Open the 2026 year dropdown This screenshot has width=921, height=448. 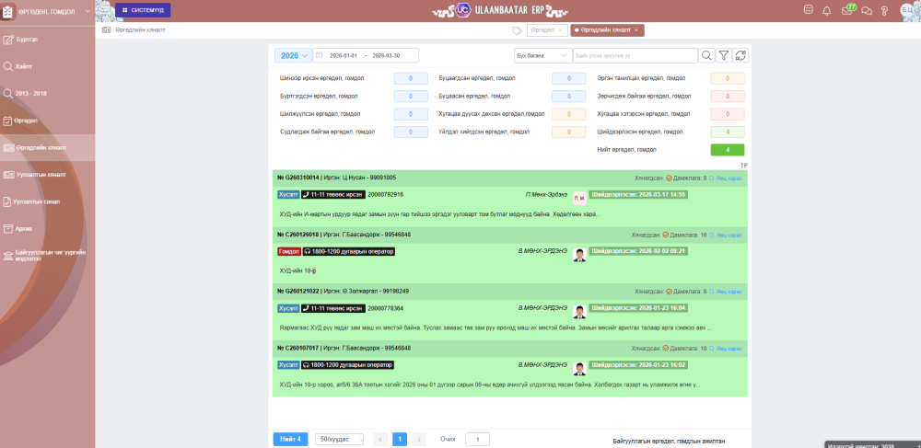tap(293, 55)
